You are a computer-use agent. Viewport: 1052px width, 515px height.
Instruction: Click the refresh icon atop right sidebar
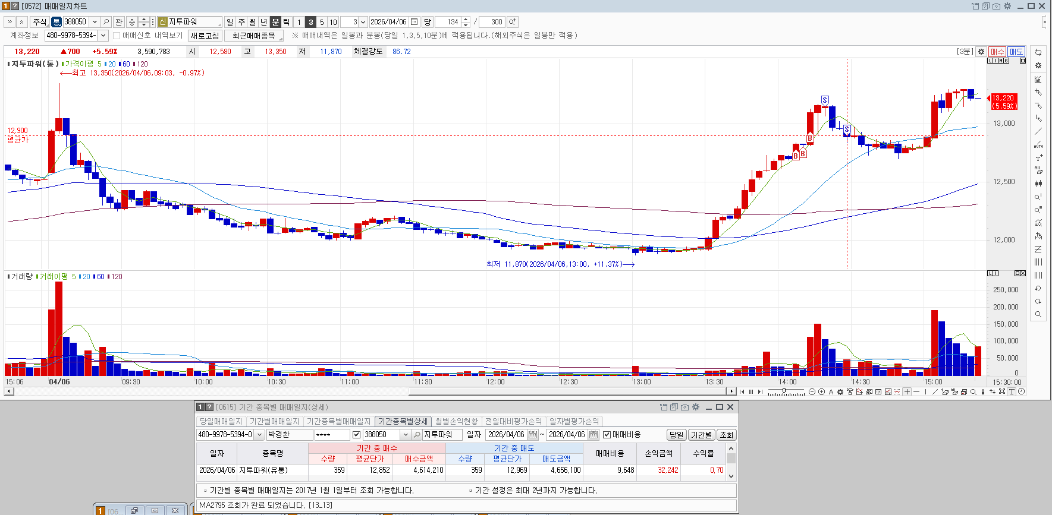pos(1038,52)
